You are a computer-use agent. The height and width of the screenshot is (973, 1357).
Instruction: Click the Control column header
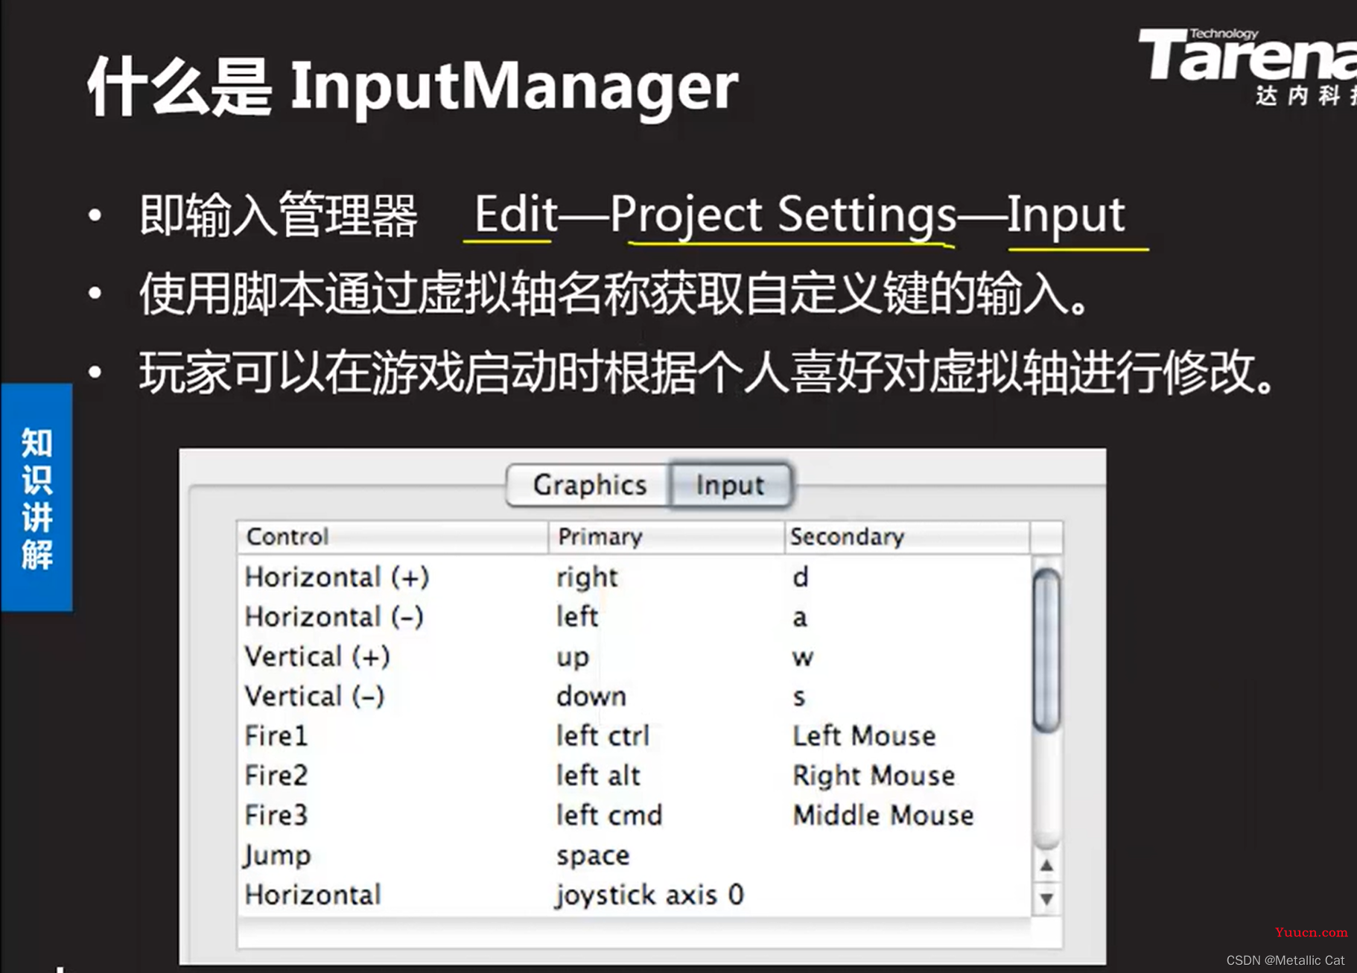[x=393, y=536]
